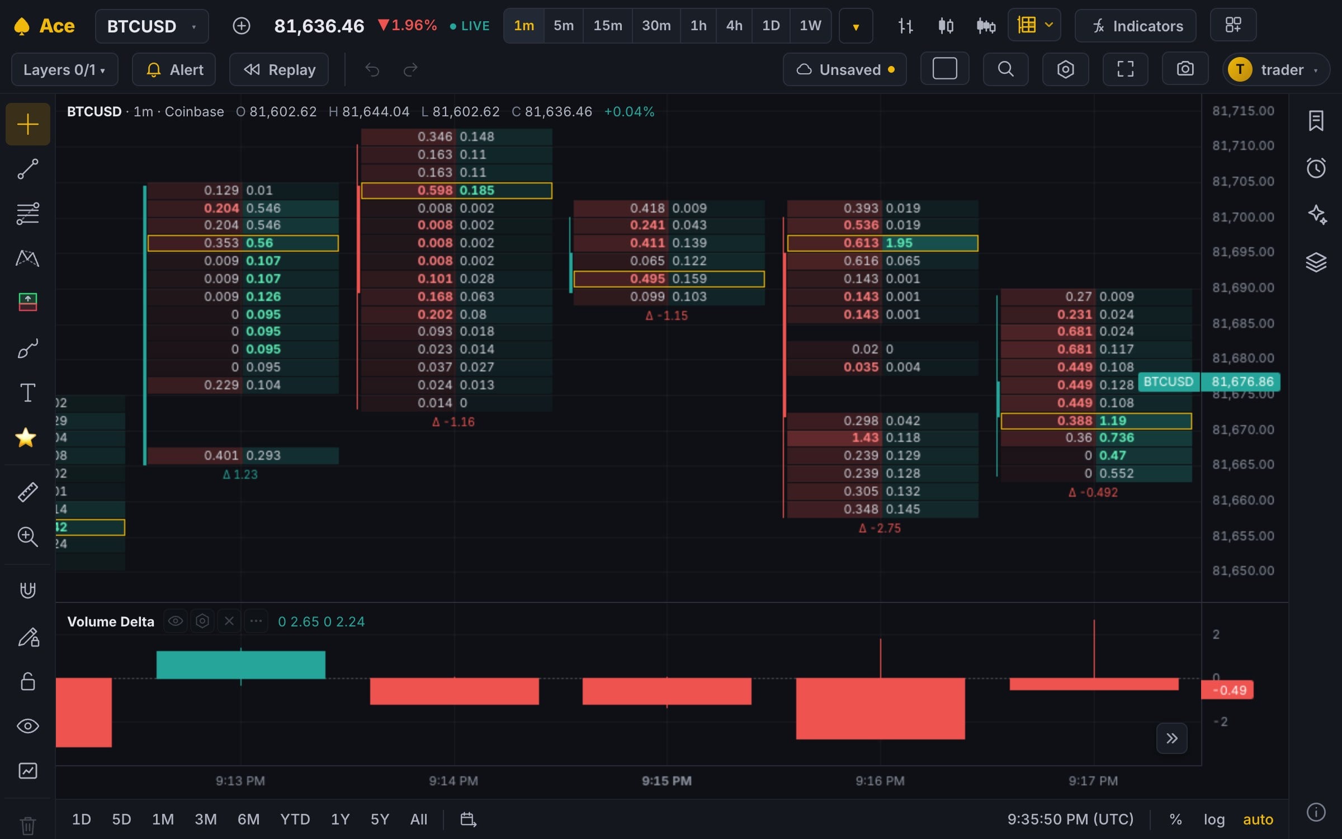Open chart settings hexagon icon
Screen dimensions: 1342x839
click(x=1065, y=69)
